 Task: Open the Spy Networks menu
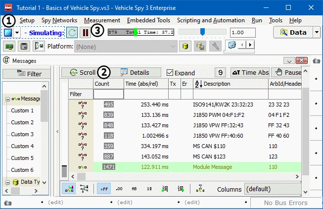coord(59,20)
